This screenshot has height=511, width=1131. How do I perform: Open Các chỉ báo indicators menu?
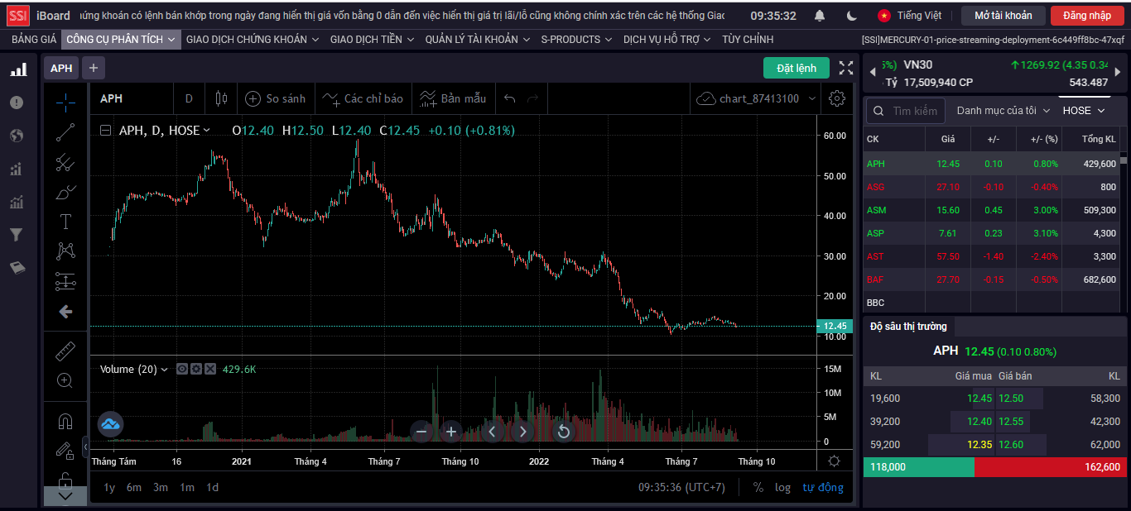[x=363, y=98]
